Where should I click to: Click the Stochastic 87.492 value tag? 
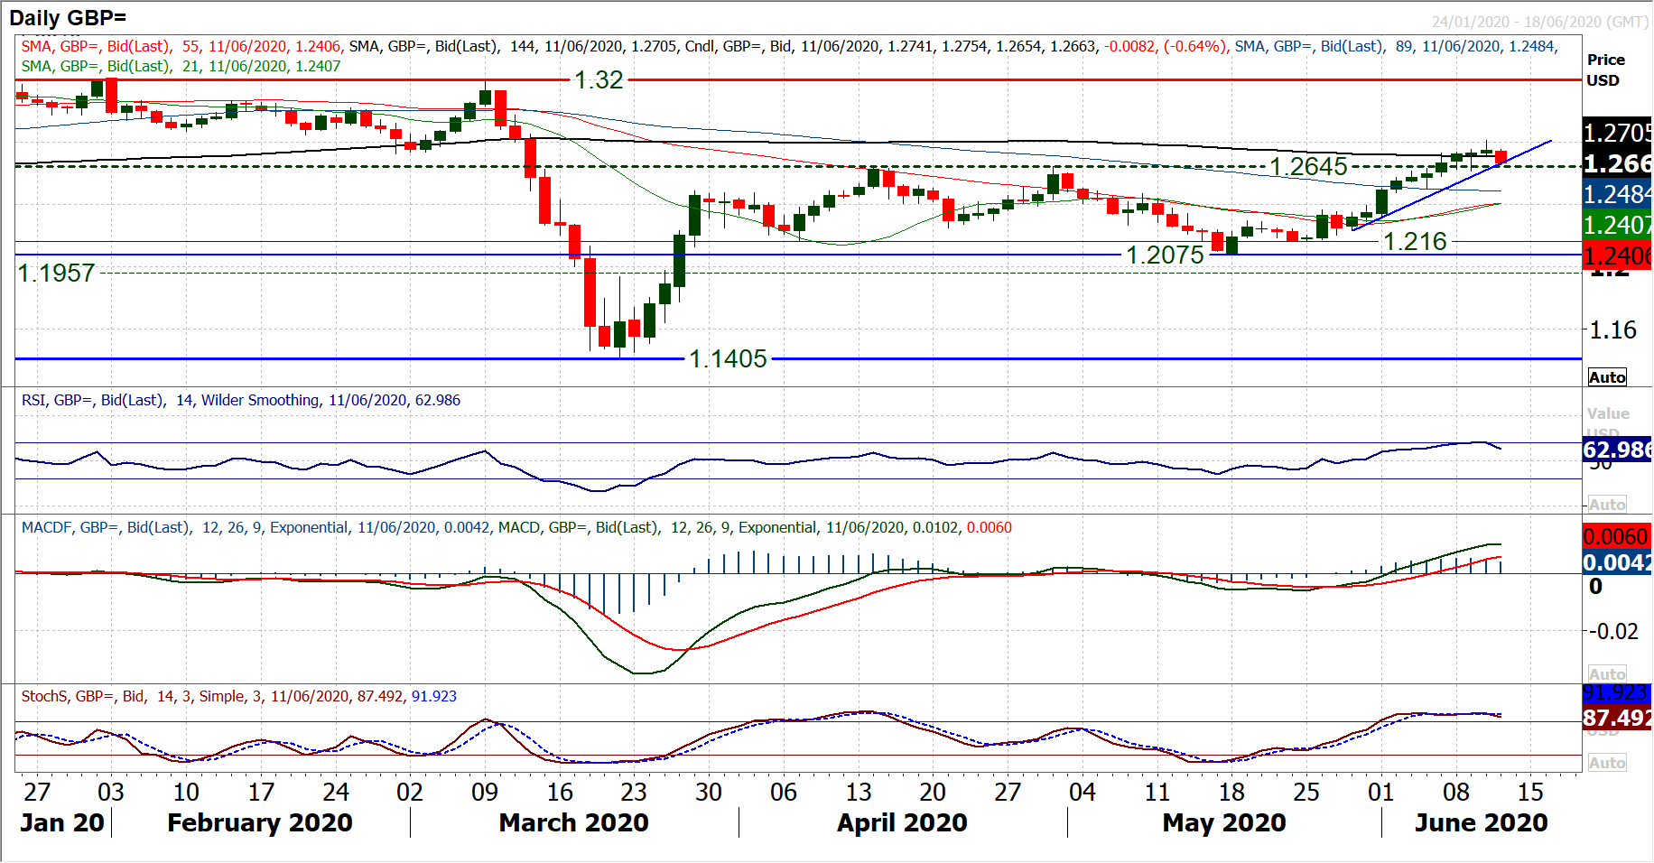point(1617,718)
